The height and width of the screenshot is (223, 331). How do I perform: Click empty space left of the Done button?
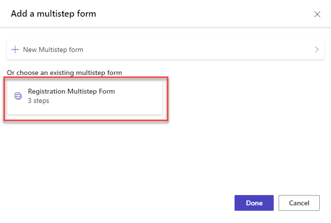(147, 203)
